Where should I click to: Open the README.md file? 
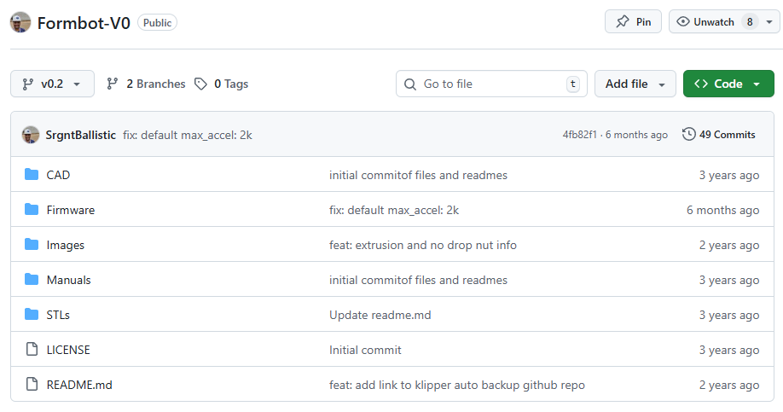point(79,385)
